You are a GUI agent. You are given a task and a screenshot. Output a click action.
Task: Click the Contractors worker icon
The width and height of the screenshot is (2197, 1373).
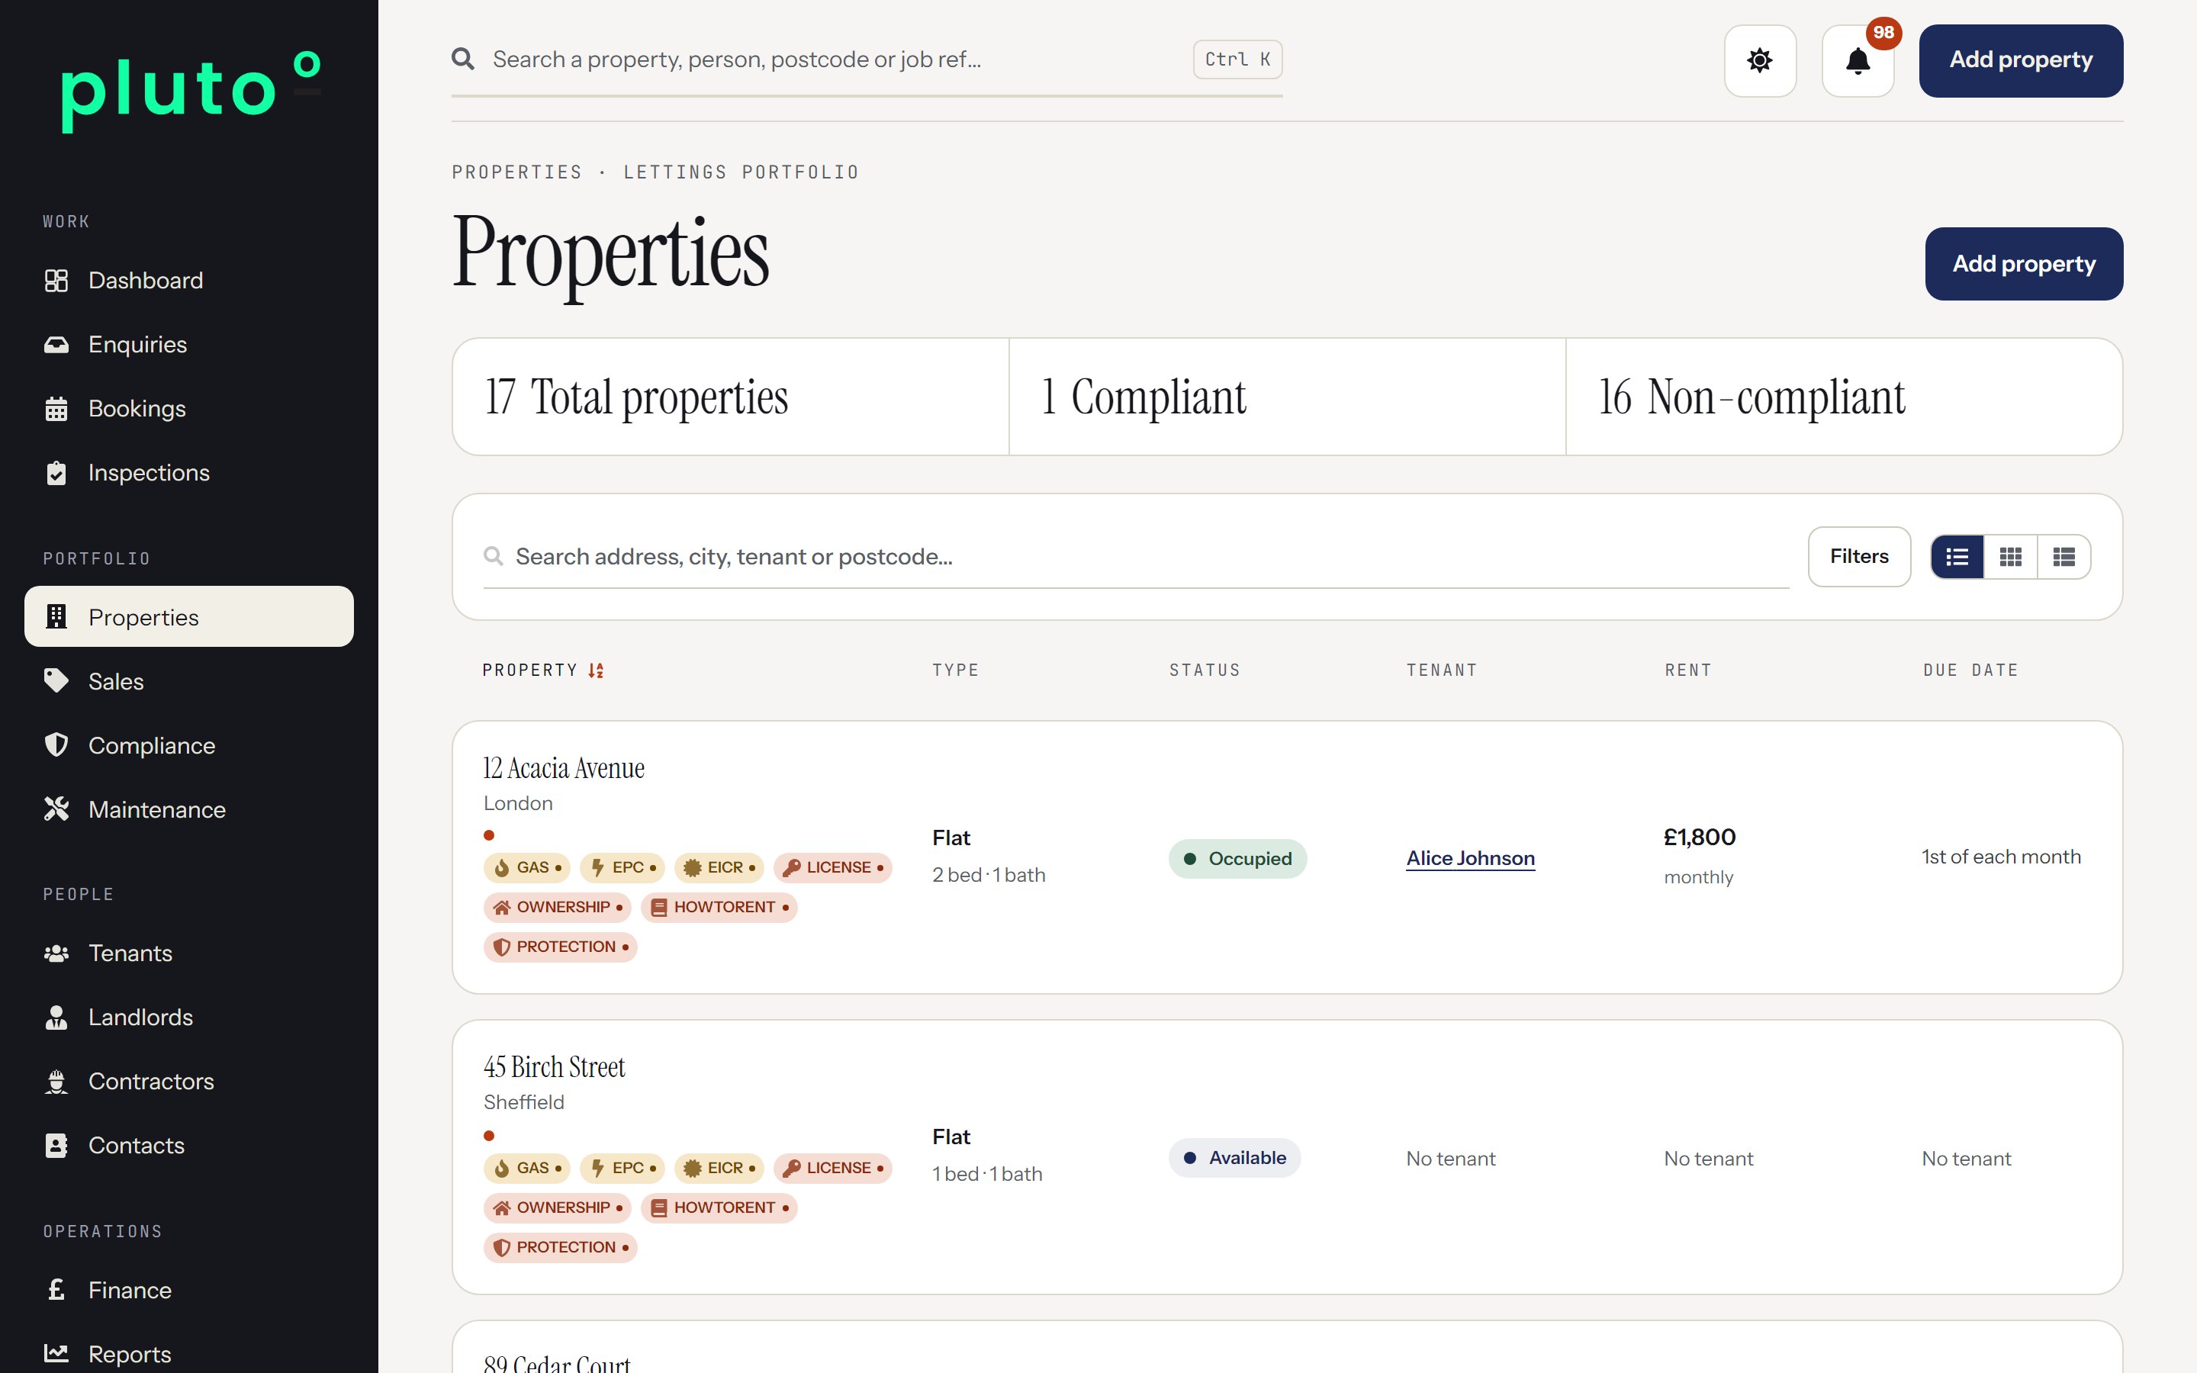point(56,1082)
